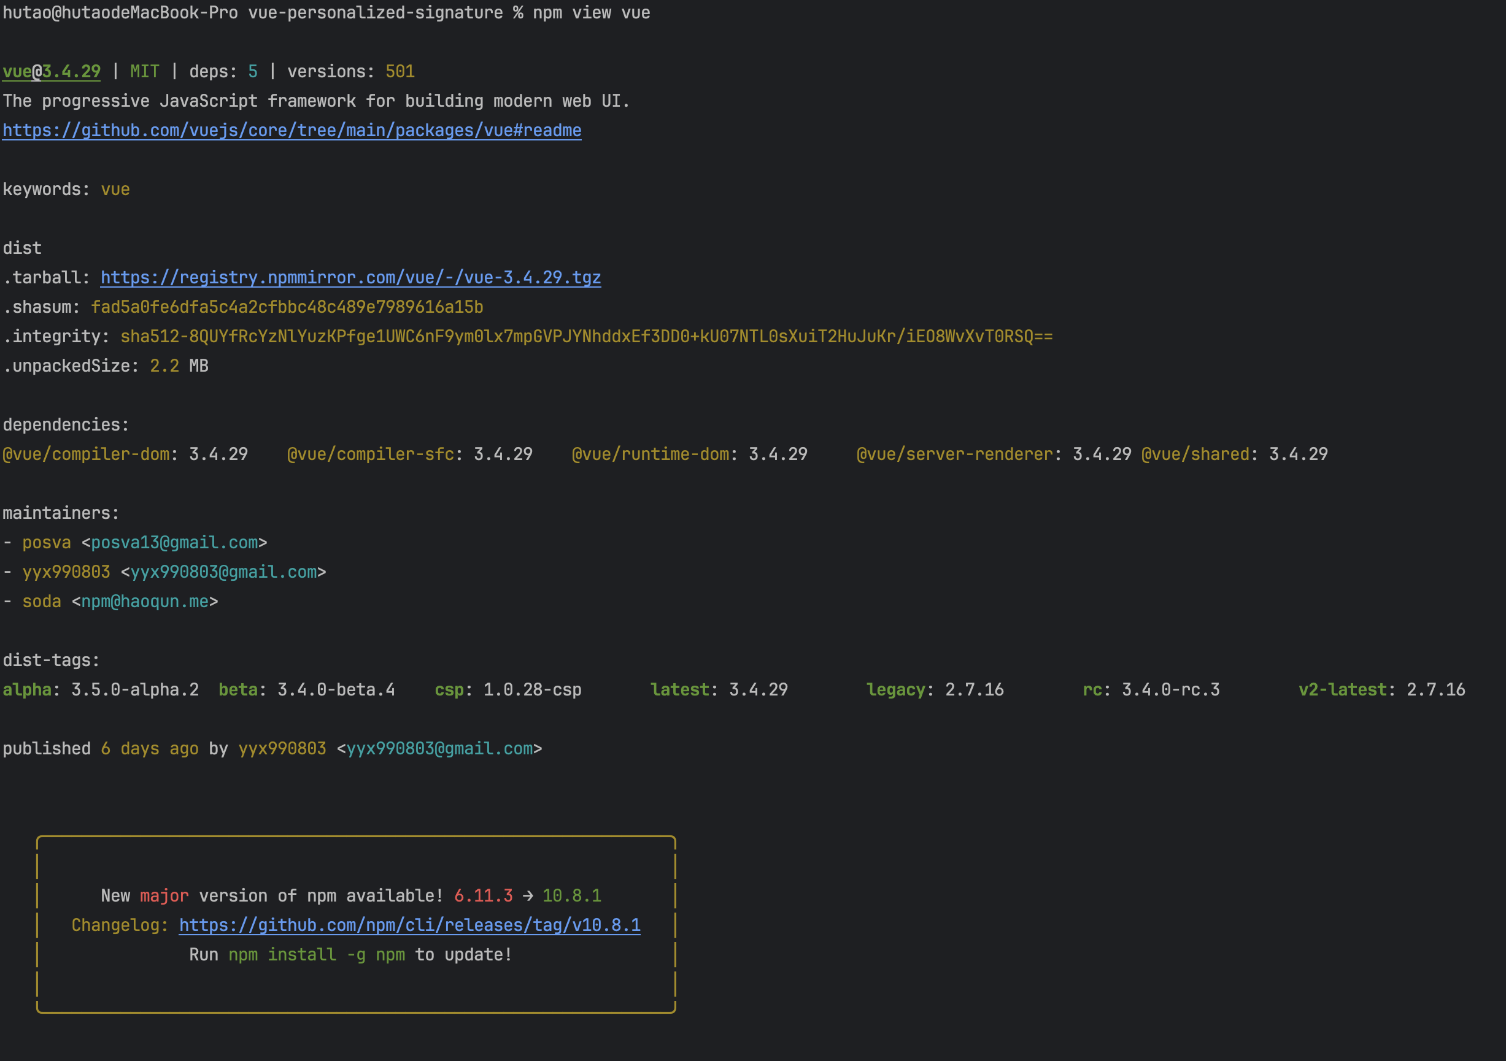This screenshot has height=1061, width=1506.
Task: Open the vue-3.4.29.tgz tarball URL
Action: 350,278
